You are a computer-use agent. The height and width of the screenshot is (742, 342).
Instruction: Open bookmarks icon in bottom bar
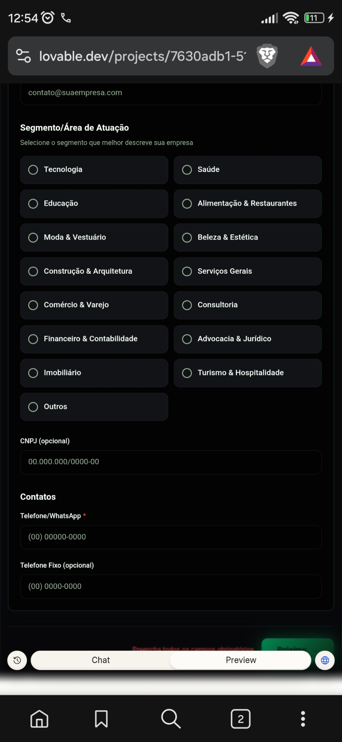tap(102, 719)
